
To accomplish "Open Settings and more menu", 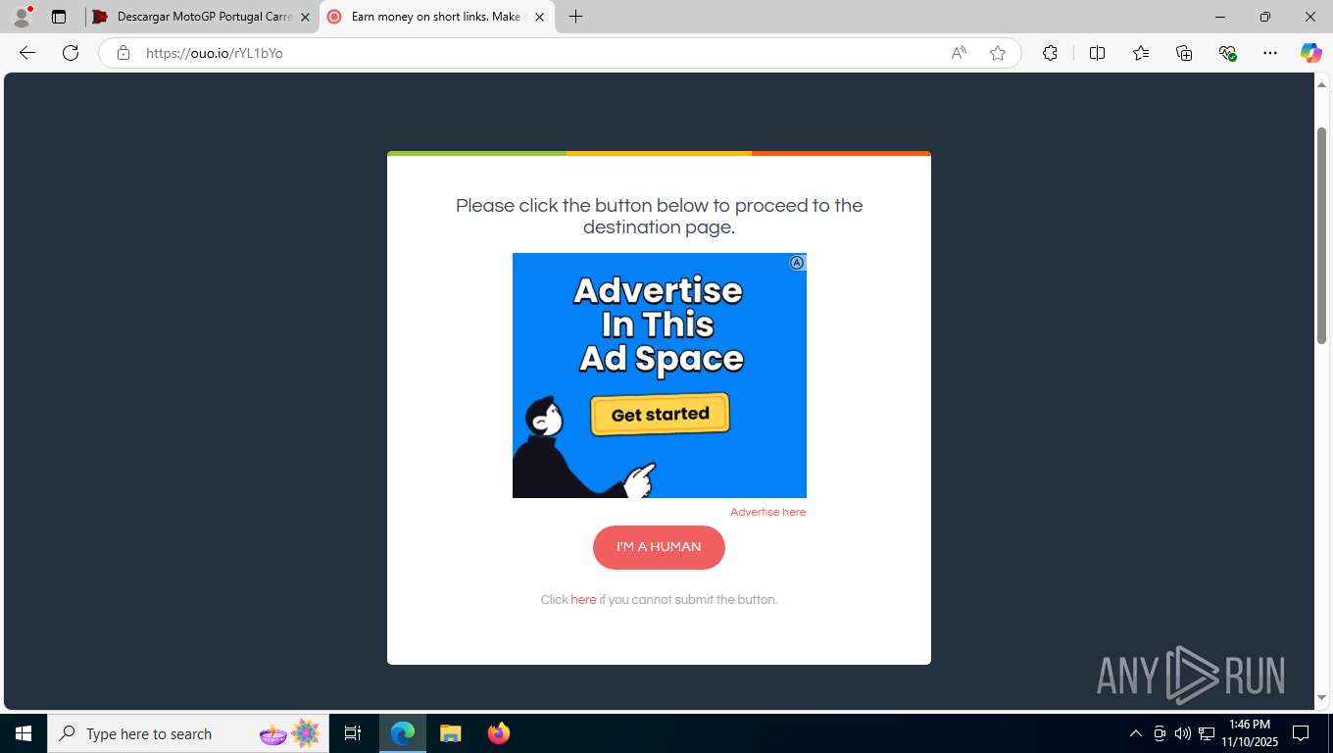I will [x=1270, y=53].
